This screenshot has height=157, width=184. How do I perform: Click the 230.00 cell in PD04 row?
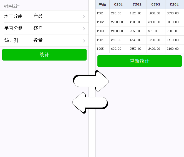click(116, 40)
